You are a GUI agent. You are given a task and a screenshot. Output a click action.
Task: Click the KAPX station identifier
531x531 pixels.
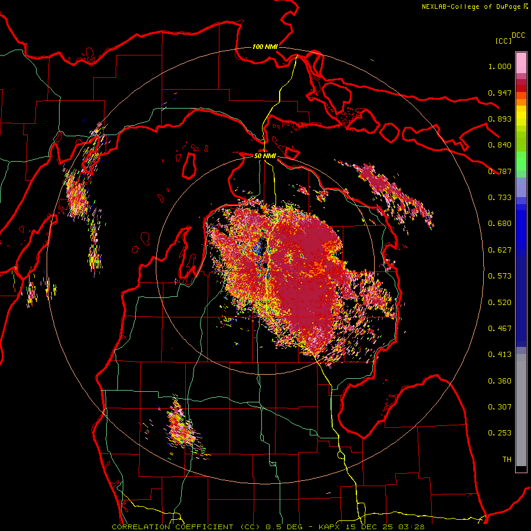[330, 527]
